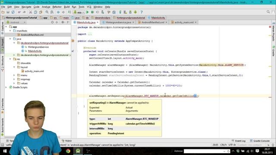Click the Undo arrow icon
Image resolution: width=276 pixels, height=155 pixels.
pyautogui.click(x=19, y=12)
